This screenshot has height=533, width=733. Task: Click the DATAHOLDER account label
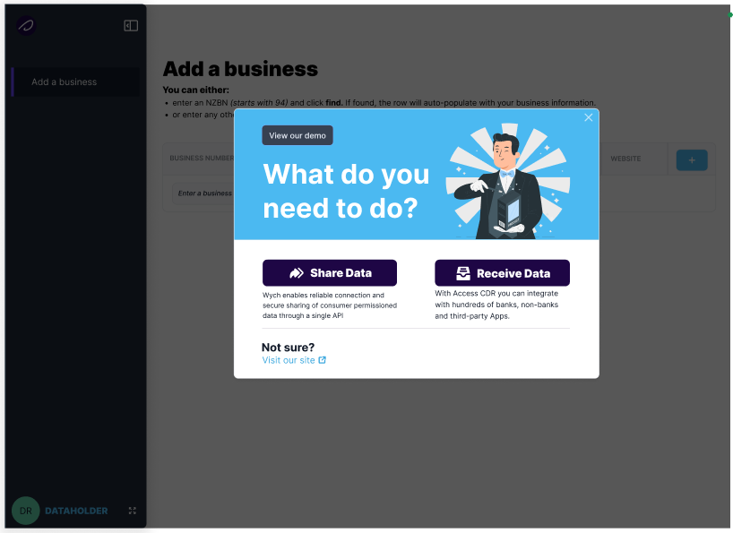(76, 511)
